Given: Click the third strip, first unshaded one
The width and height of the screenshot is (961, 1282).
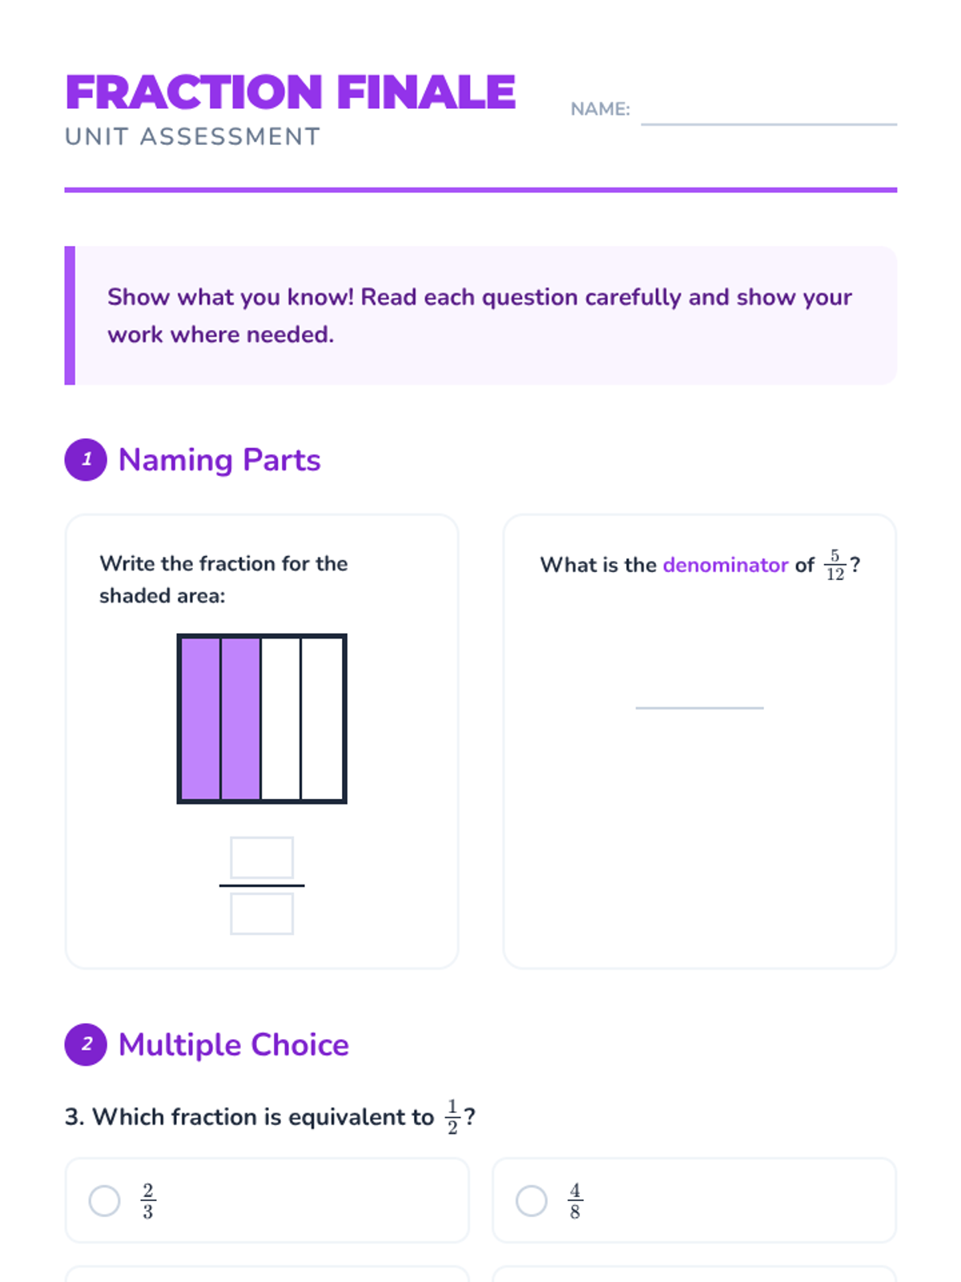Looking at the screenshot, I should tap(281, 719).
